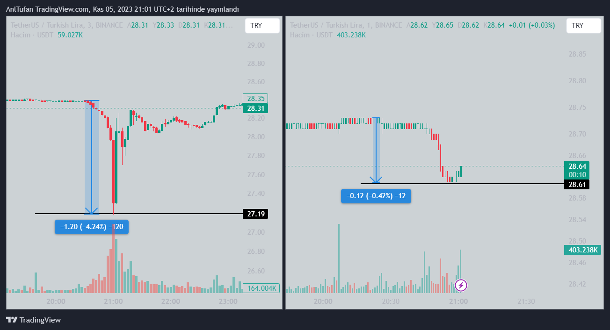Select the −0.12 (−0.42%) measurement label
Viewport: 610px width, 330px height.
tap(376, 196)
